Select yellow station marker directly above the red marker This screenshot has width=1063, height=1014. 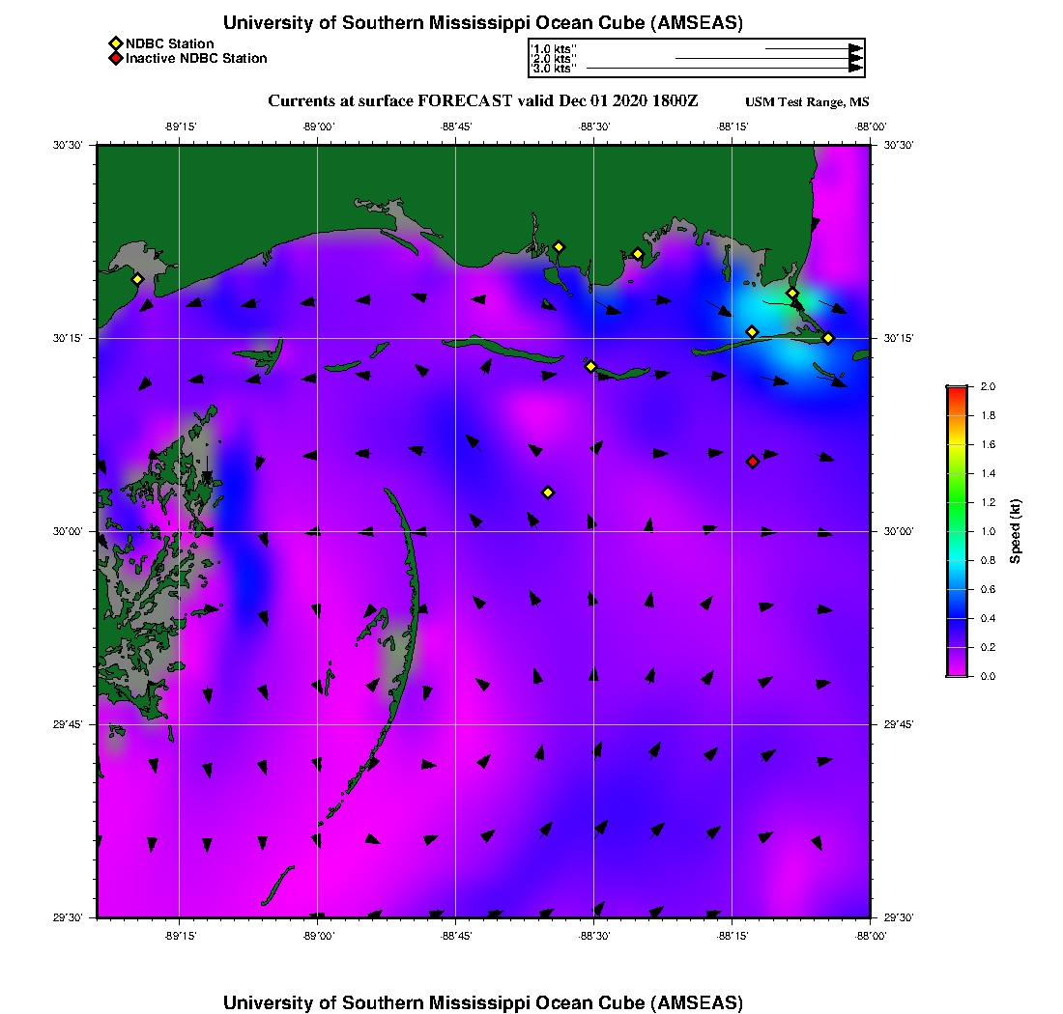tap(752, 332)
